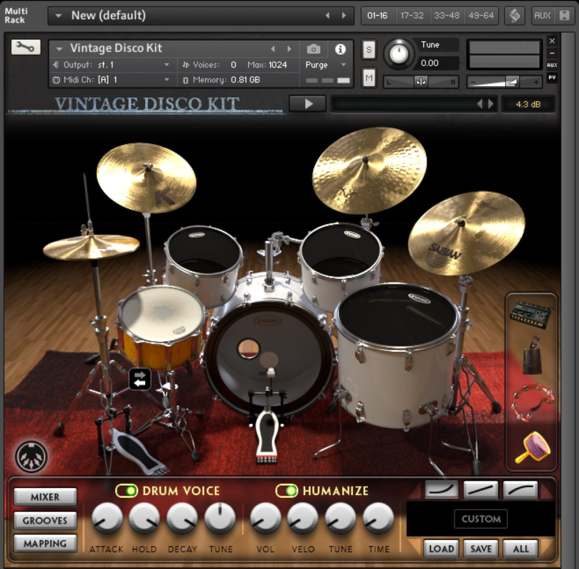Click the camera snapshot icon
Screen dimensions: 579x569
point(314,49)
